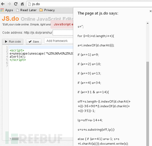Close the alert dialog with X

151,11
